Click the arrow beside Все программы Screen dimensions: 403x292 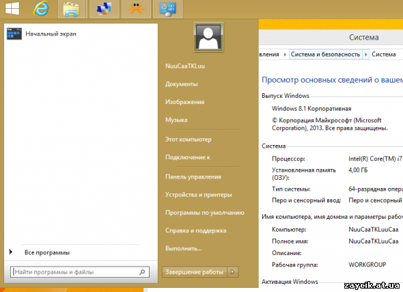pos(10,252)
